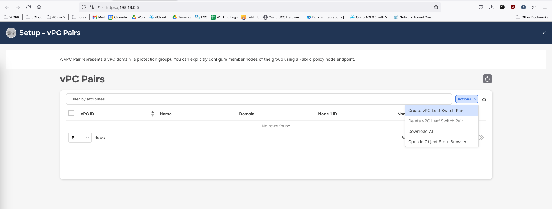Jump to last page with double chevron
This screenshot has width=552, height=209.
click(x=481, y=138)
